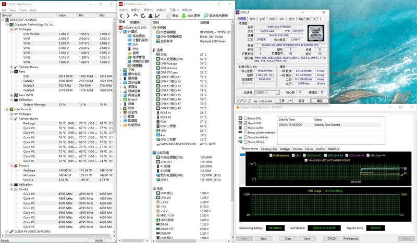Open the Preferences button

pyautogui.click(x=350, y=238)
